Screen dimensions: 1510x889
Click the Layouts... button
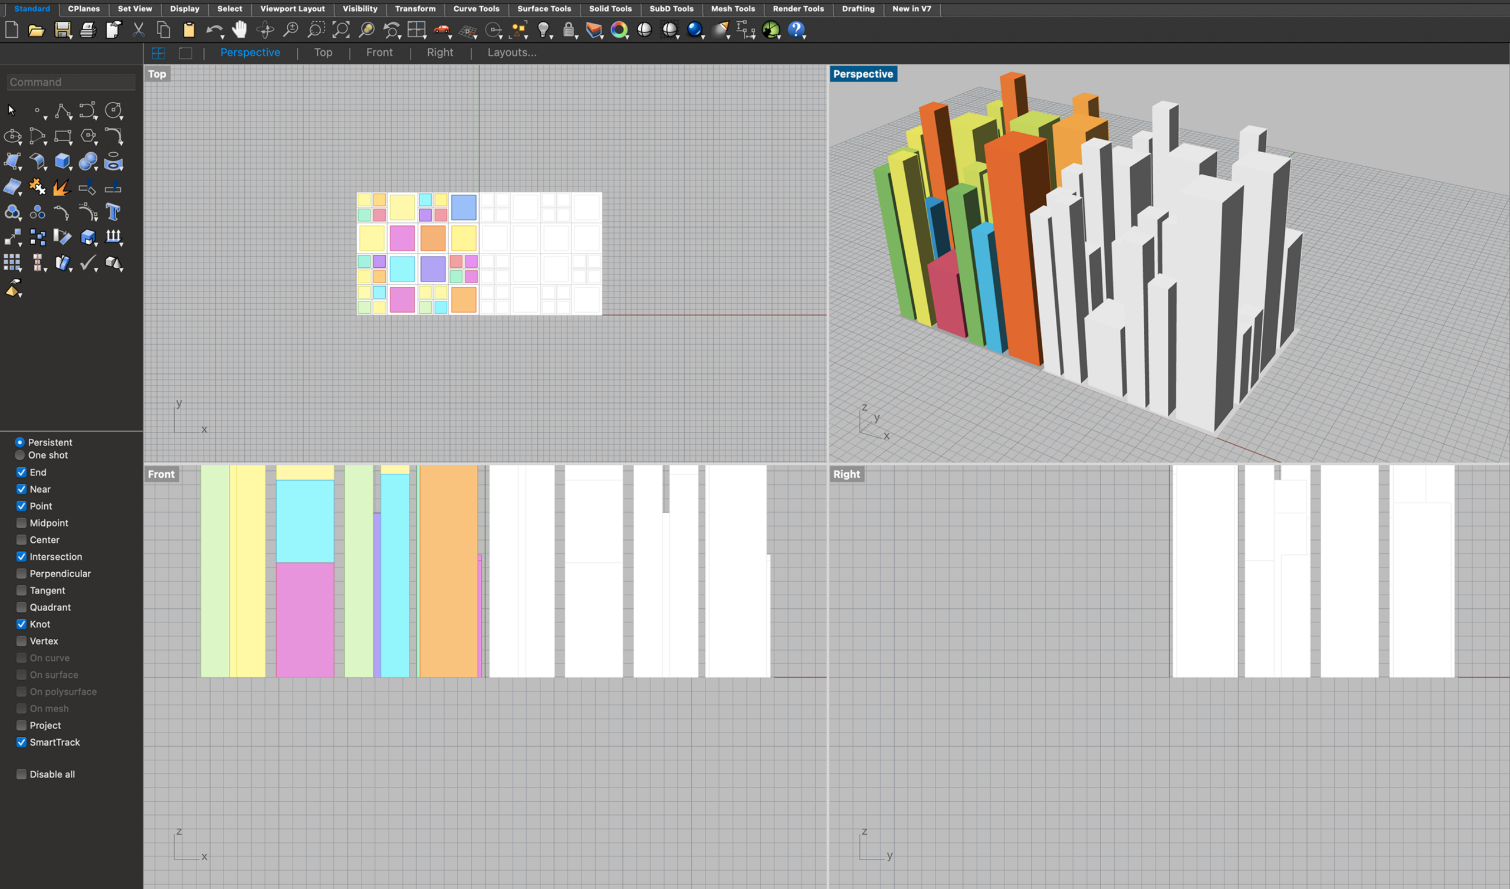[512, 52]
